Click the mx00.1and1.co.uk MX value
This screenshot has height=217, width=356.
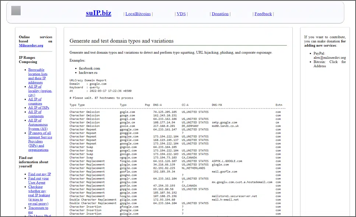click(225, 126)
